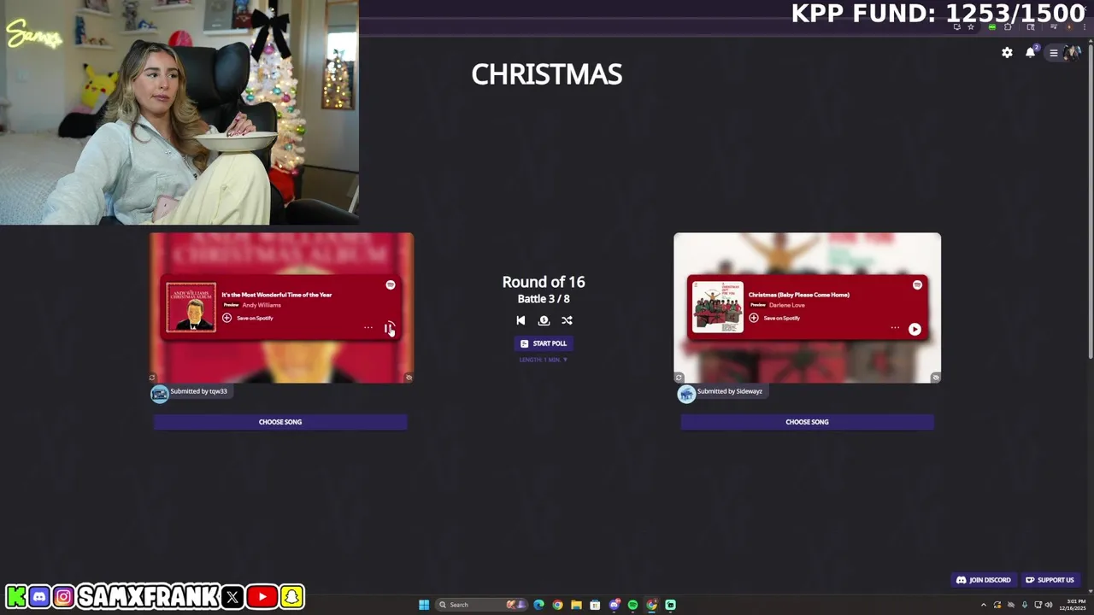
Task: Show hidden system tray icons
Action: click(x=983, y=605)
